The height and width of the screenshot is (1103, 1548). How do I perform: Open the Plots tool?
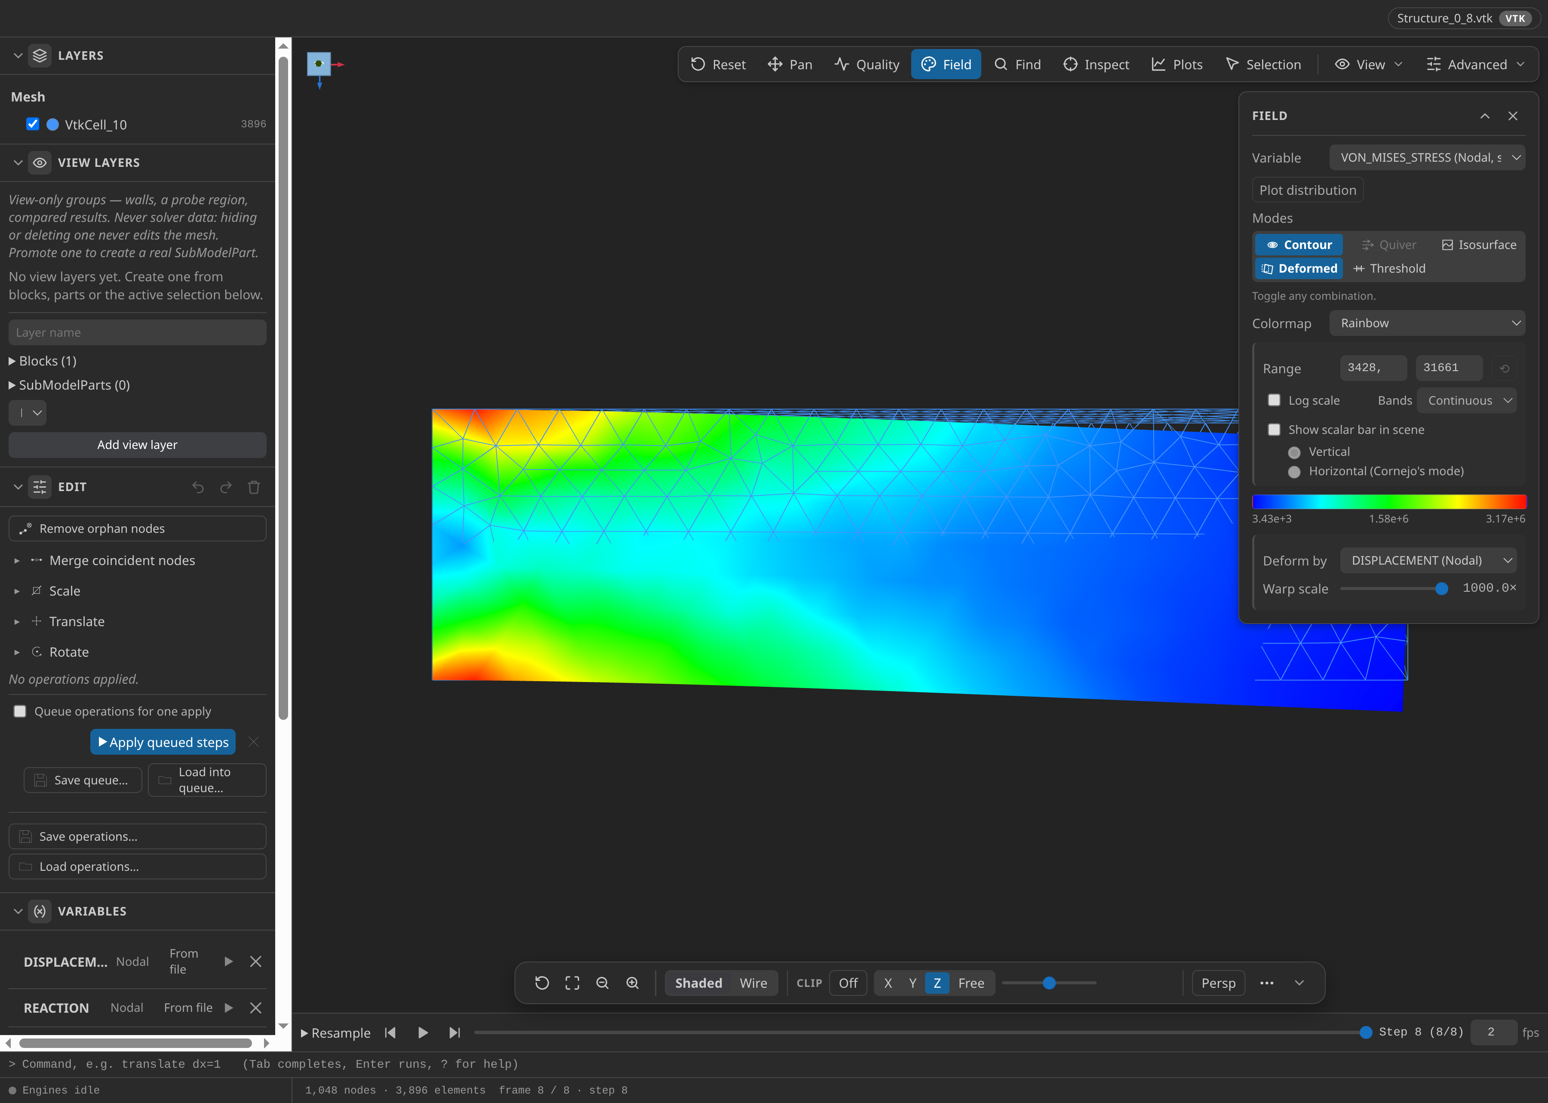(x=1177, y=64)
